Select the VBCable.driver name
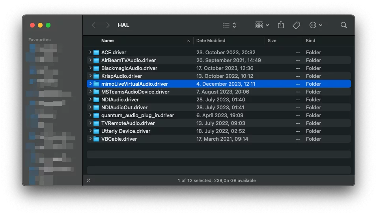This screenshot has height=215, width=377. (119, 139)
